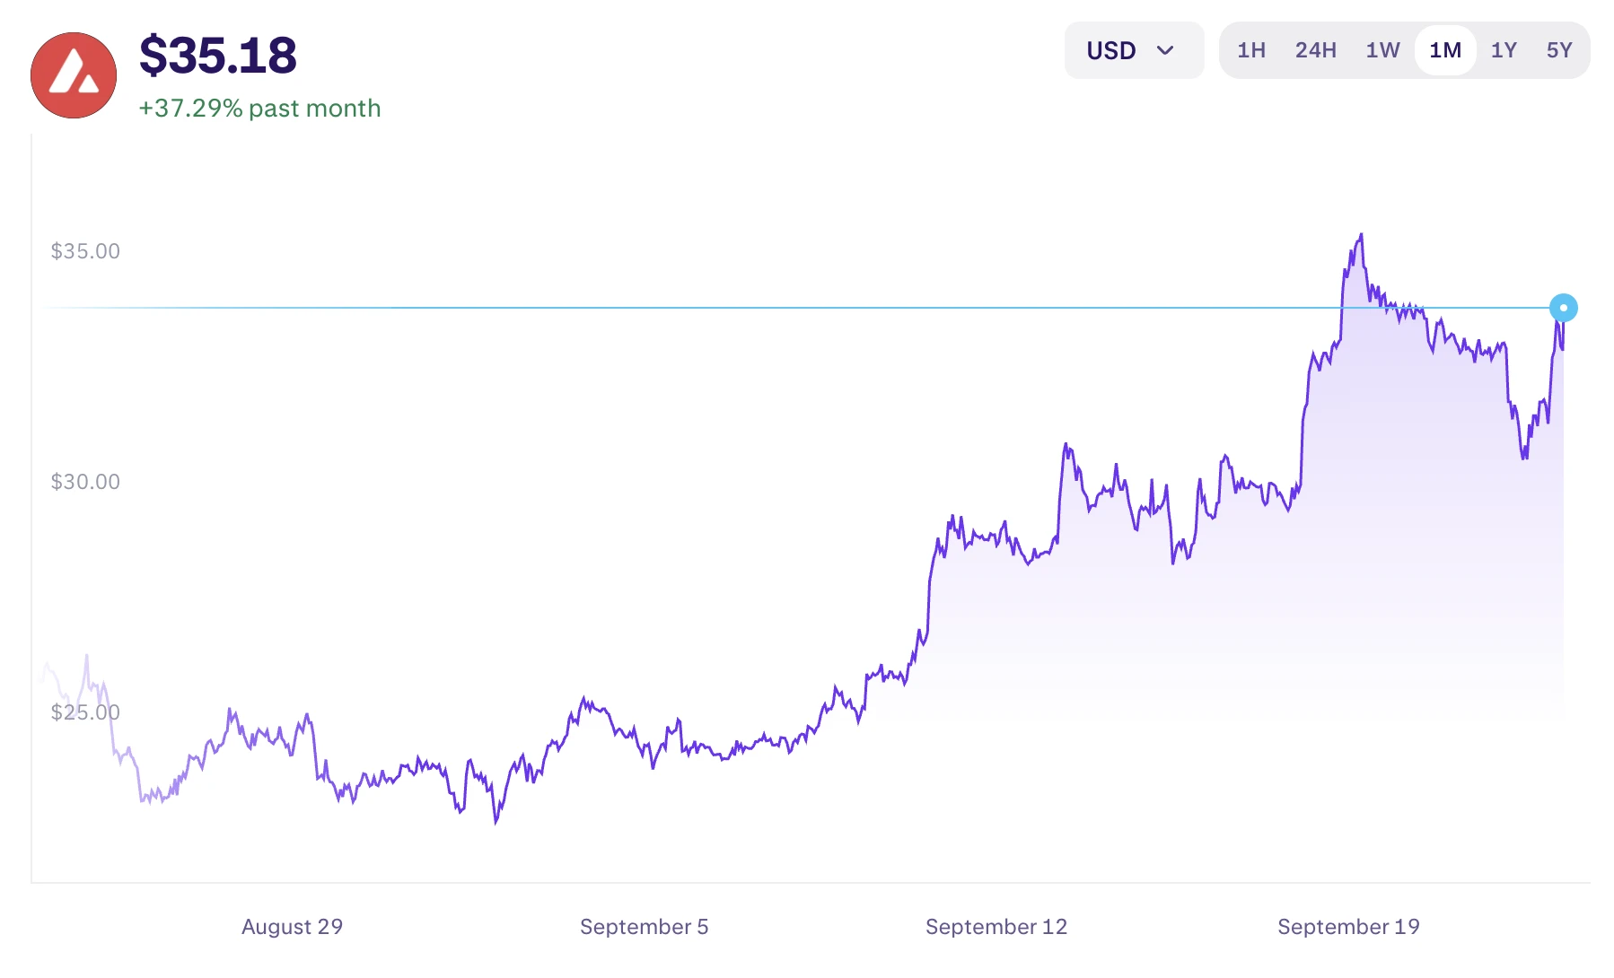Click the chevron arrow beside USD
The width and height of the screenshot is (1614, 978).
1165,50
